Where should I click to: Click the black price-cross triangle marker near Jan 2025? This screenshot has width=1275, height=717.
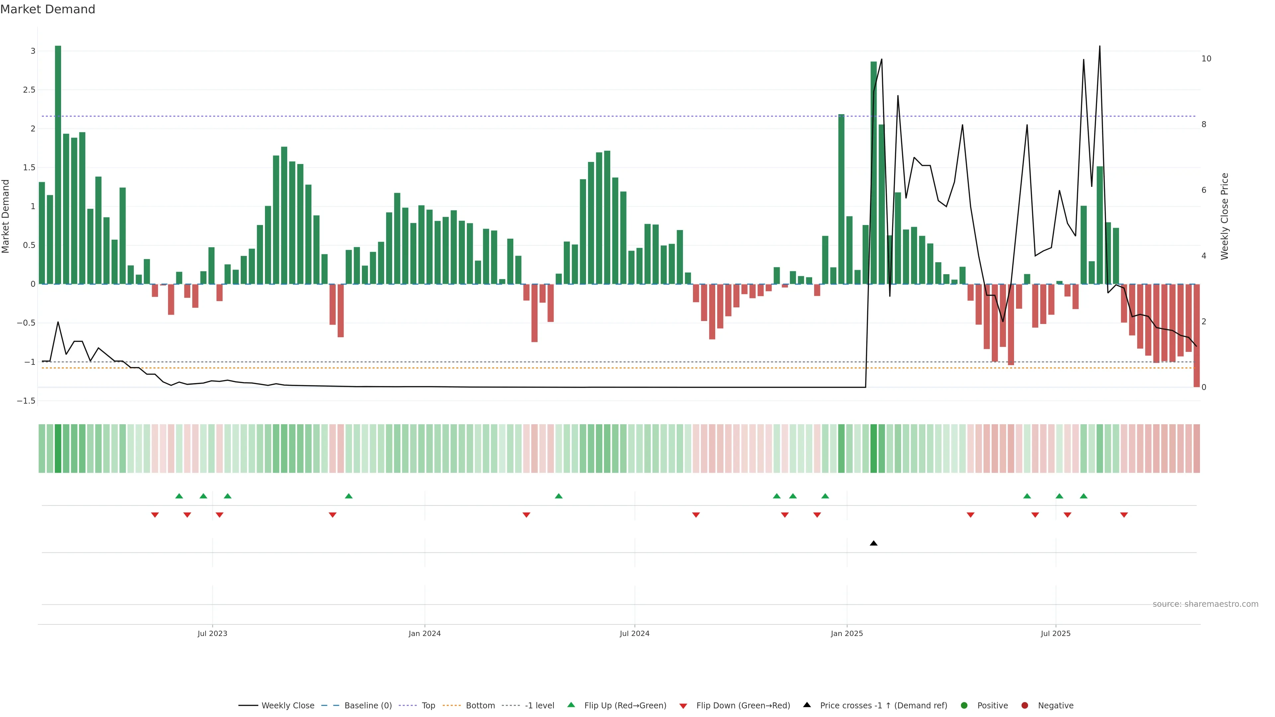click(874, 543)
